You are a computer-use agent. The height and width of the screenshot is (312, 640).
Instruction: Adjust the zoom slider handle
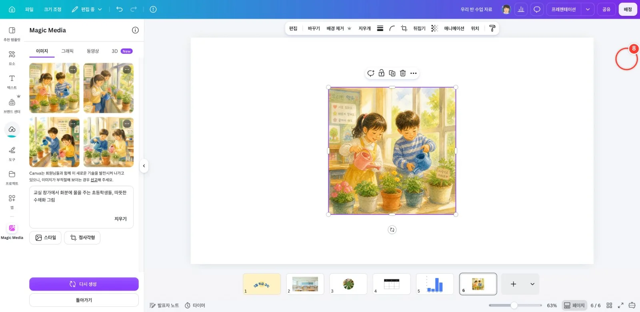[x=514, y=305]
